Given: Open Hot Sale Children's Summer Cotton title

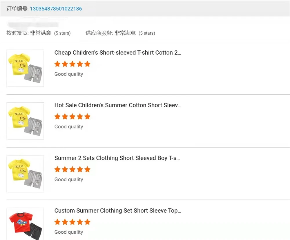Looking at the screenshot, I should click(x=118, y=105).
